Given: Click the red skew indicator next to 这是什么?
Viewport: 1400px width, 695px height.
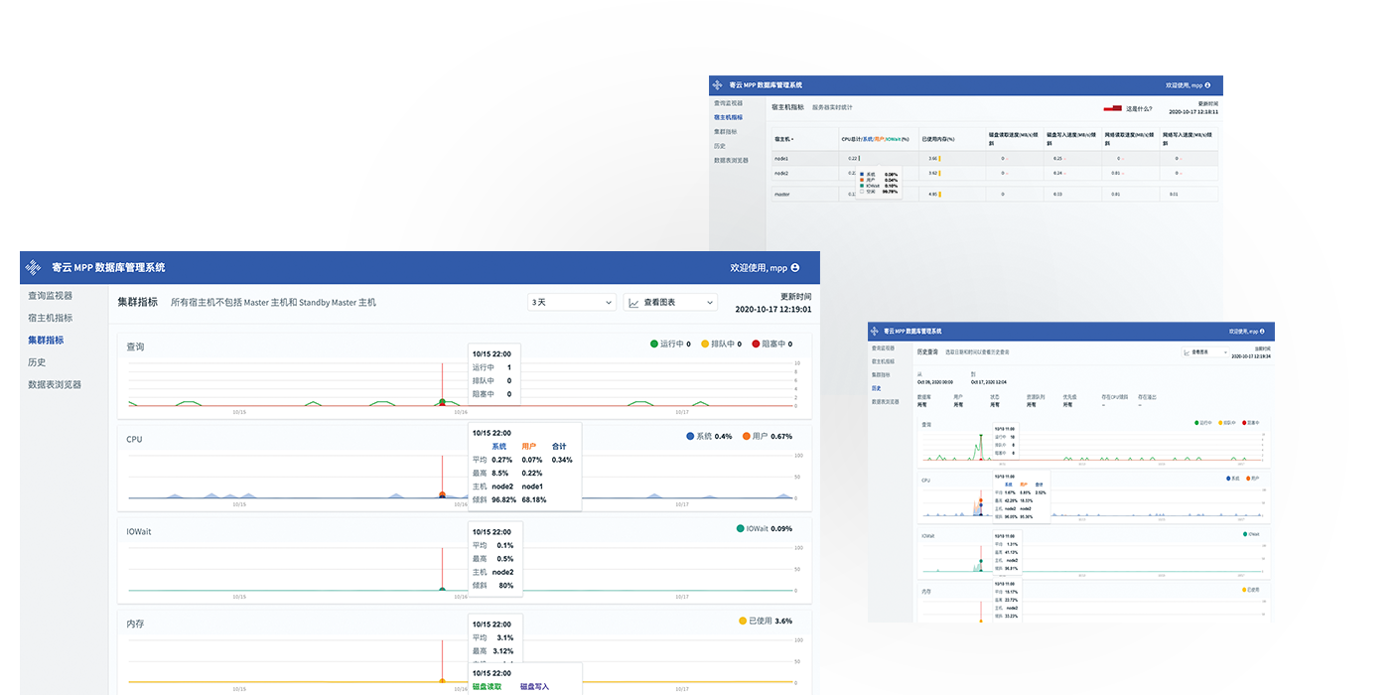Looking at the screenshot, I should [x=1112, y=107].
